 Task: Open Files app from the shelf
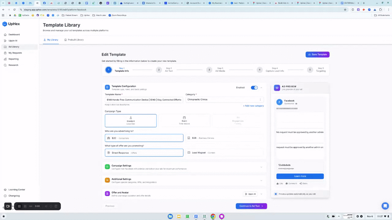pos(170,216)
